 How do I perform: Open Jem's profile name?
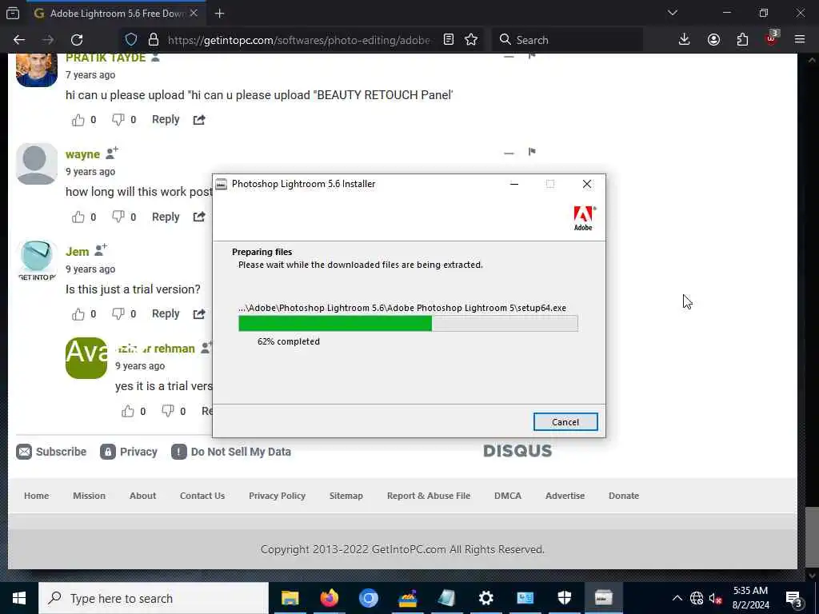[x=78, y=252]
